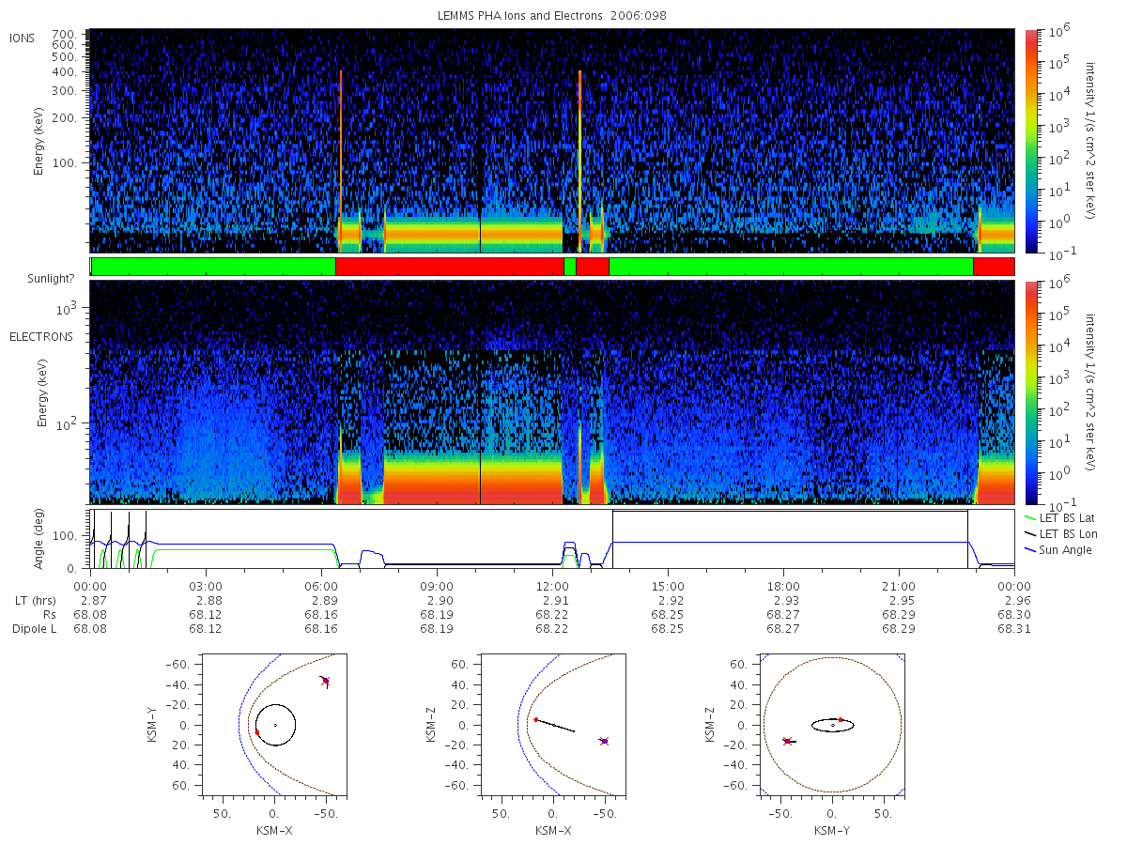Click the plot title 'LEMMS PHA Ions and Electrons 2006:098'
The width and height of the screenshot is (1127, 845).
click(x=552, y=16)
